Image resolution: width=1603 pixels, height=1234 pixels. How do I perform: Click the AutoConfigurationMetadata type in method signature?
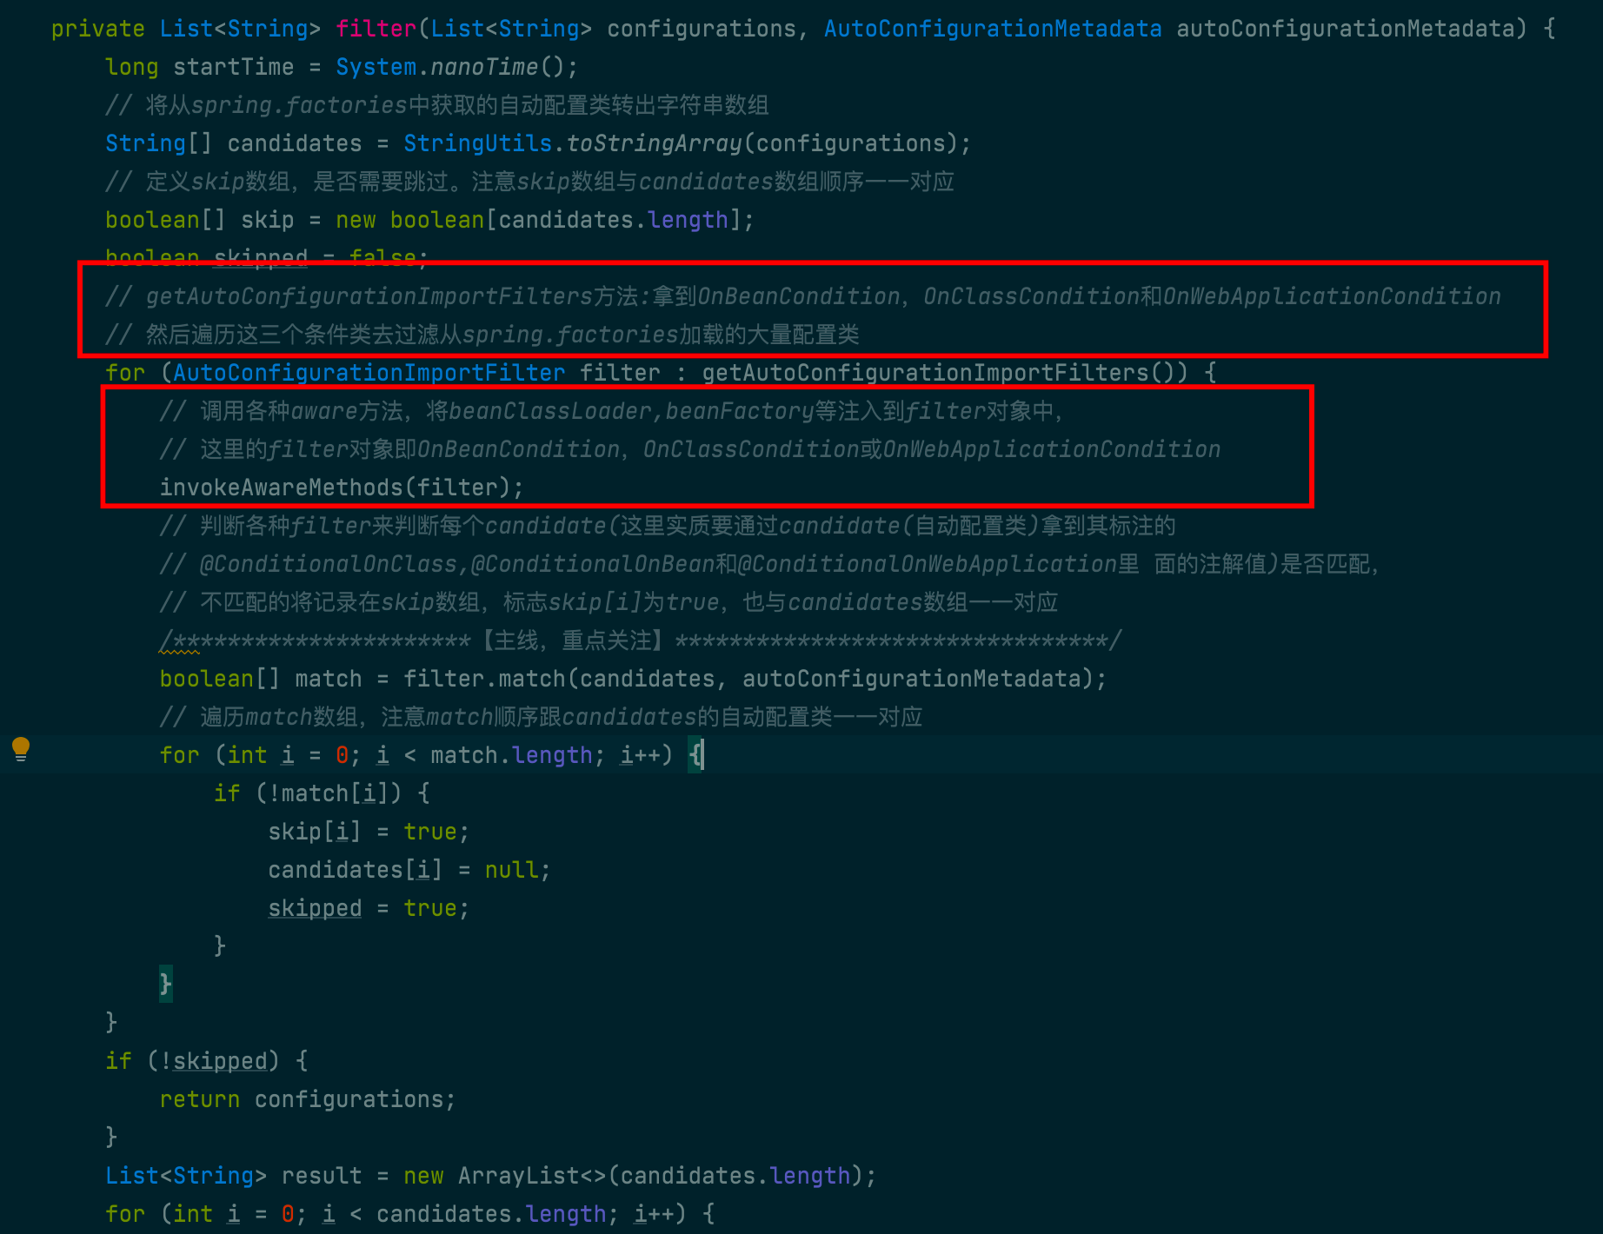(993, 29)
